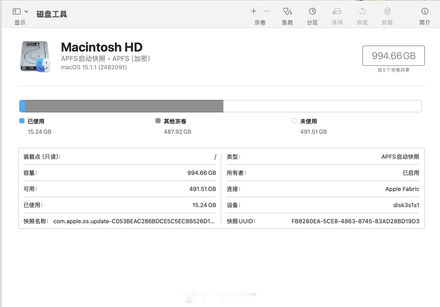Image resolution: width=440 pixels, height=307 pixels.
Task: Click the blue segment of storage bar
Action: (22, 106)
